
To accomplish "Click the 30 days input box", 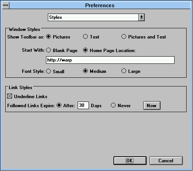I will pos(83,105).
